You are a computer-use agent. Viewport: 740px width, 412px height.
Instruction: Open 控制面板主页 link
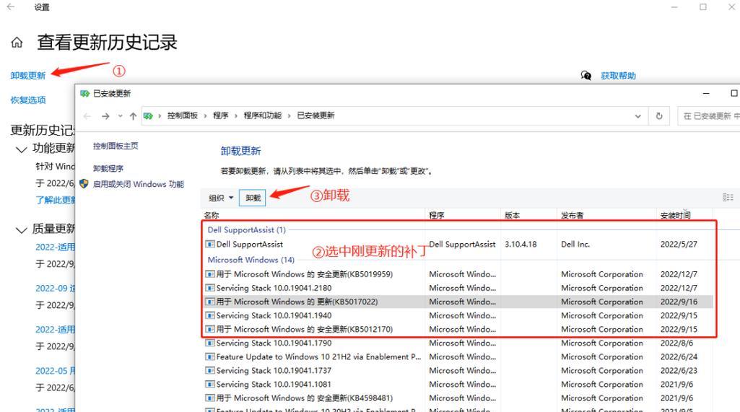click(x=116, y=146)
